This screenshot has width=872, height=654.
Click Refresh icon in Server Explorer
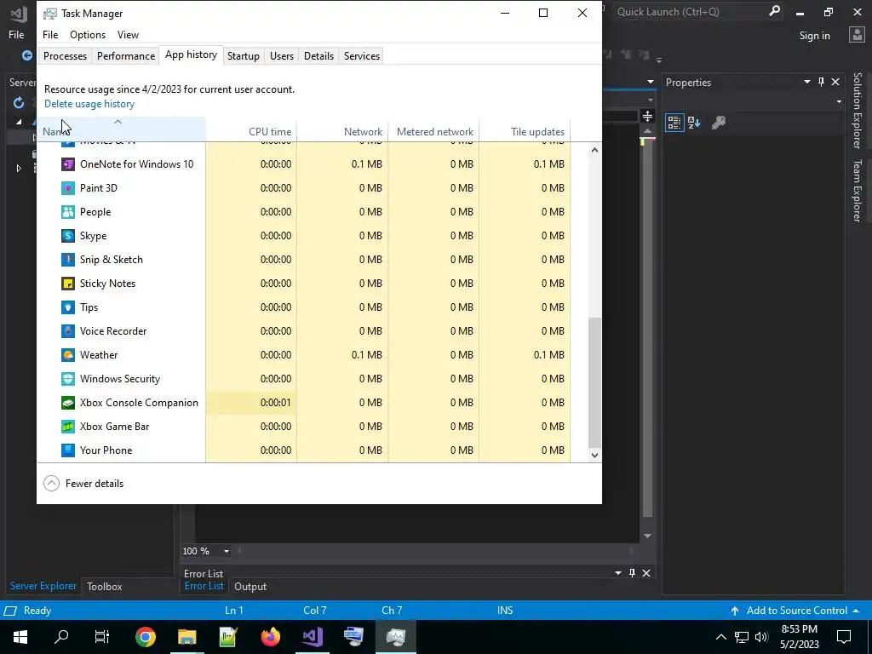point(19,103)
